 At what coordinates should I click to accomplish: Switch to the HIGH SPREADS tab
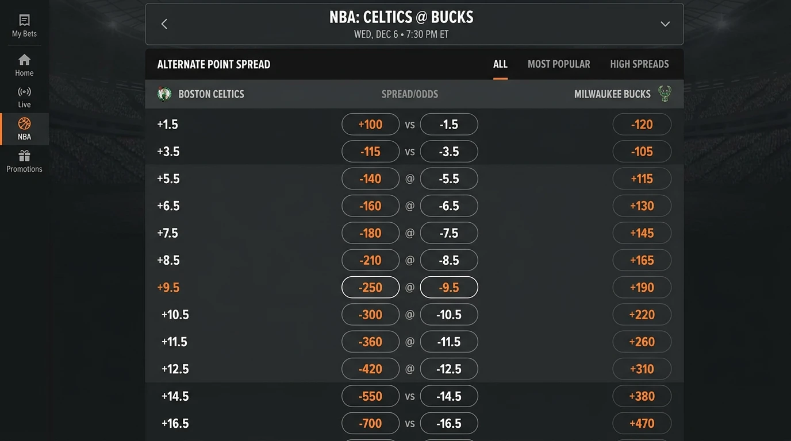click(639, 64)
